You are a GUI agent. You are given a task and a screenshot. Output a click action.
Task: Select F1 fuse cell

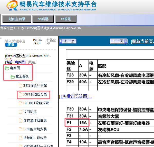72,123
